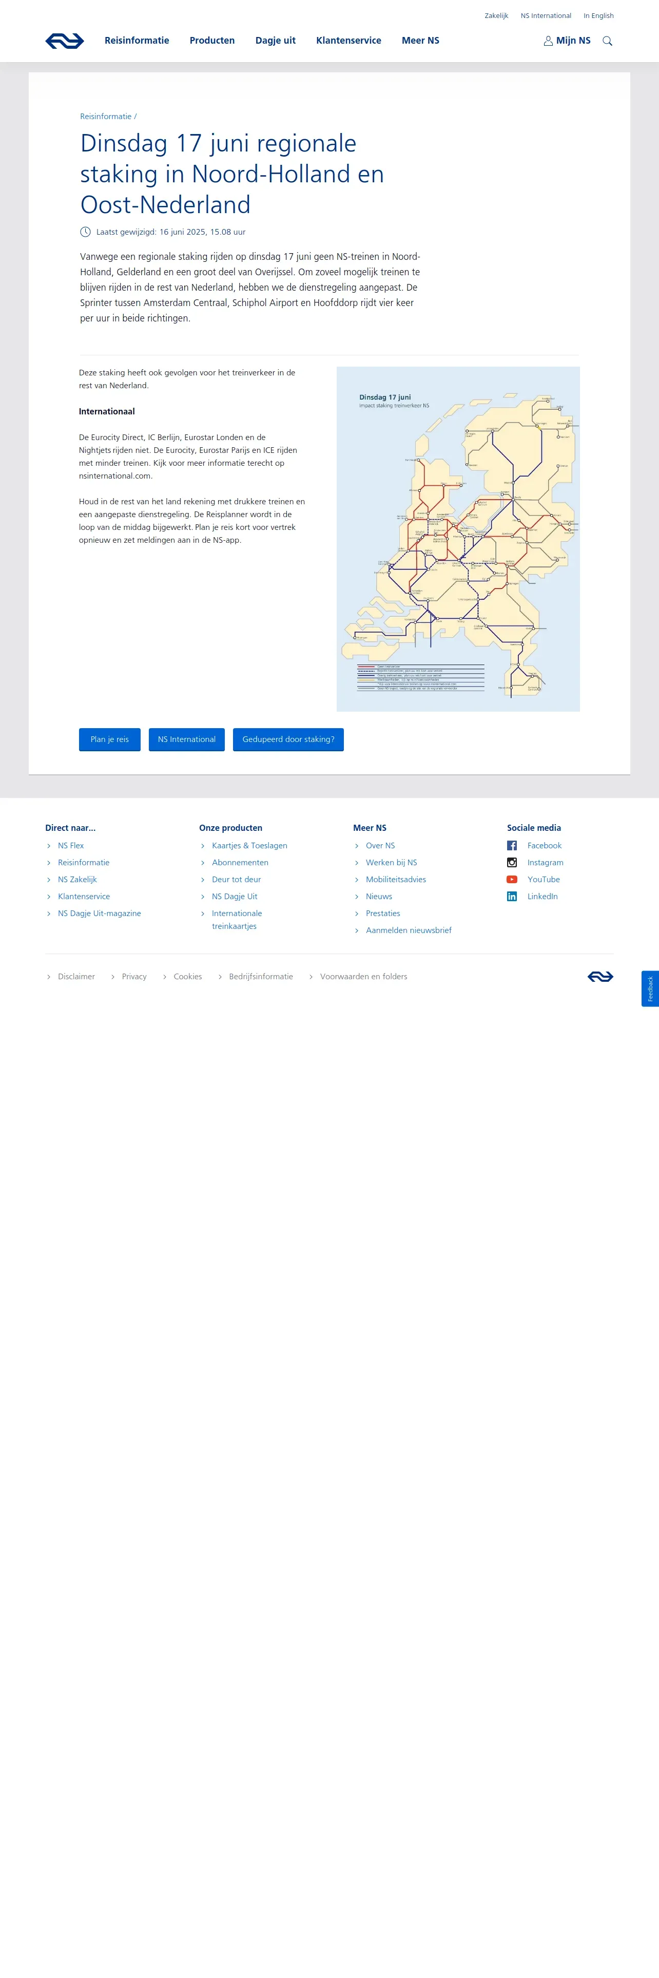
Task: Open Kaartjes & Toeslagen link
Action: pyautogui.click(x=249, y=845)
